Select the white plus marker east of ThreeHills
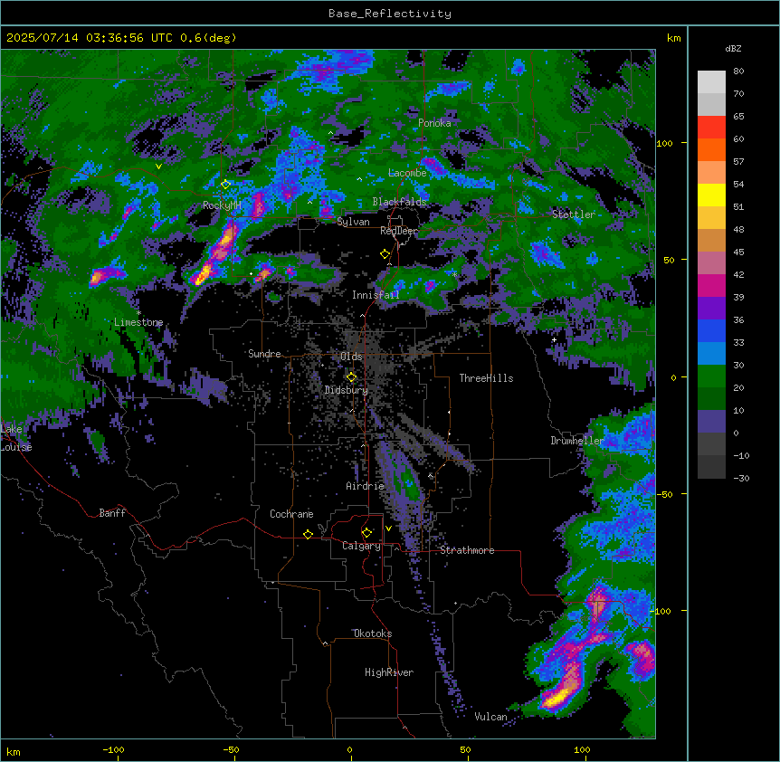Image resolution: width=780 pixels, height=762 pixels. 554,339
